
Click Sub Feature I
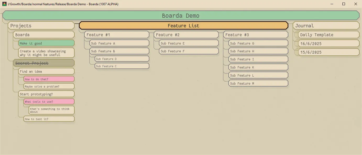258,59
